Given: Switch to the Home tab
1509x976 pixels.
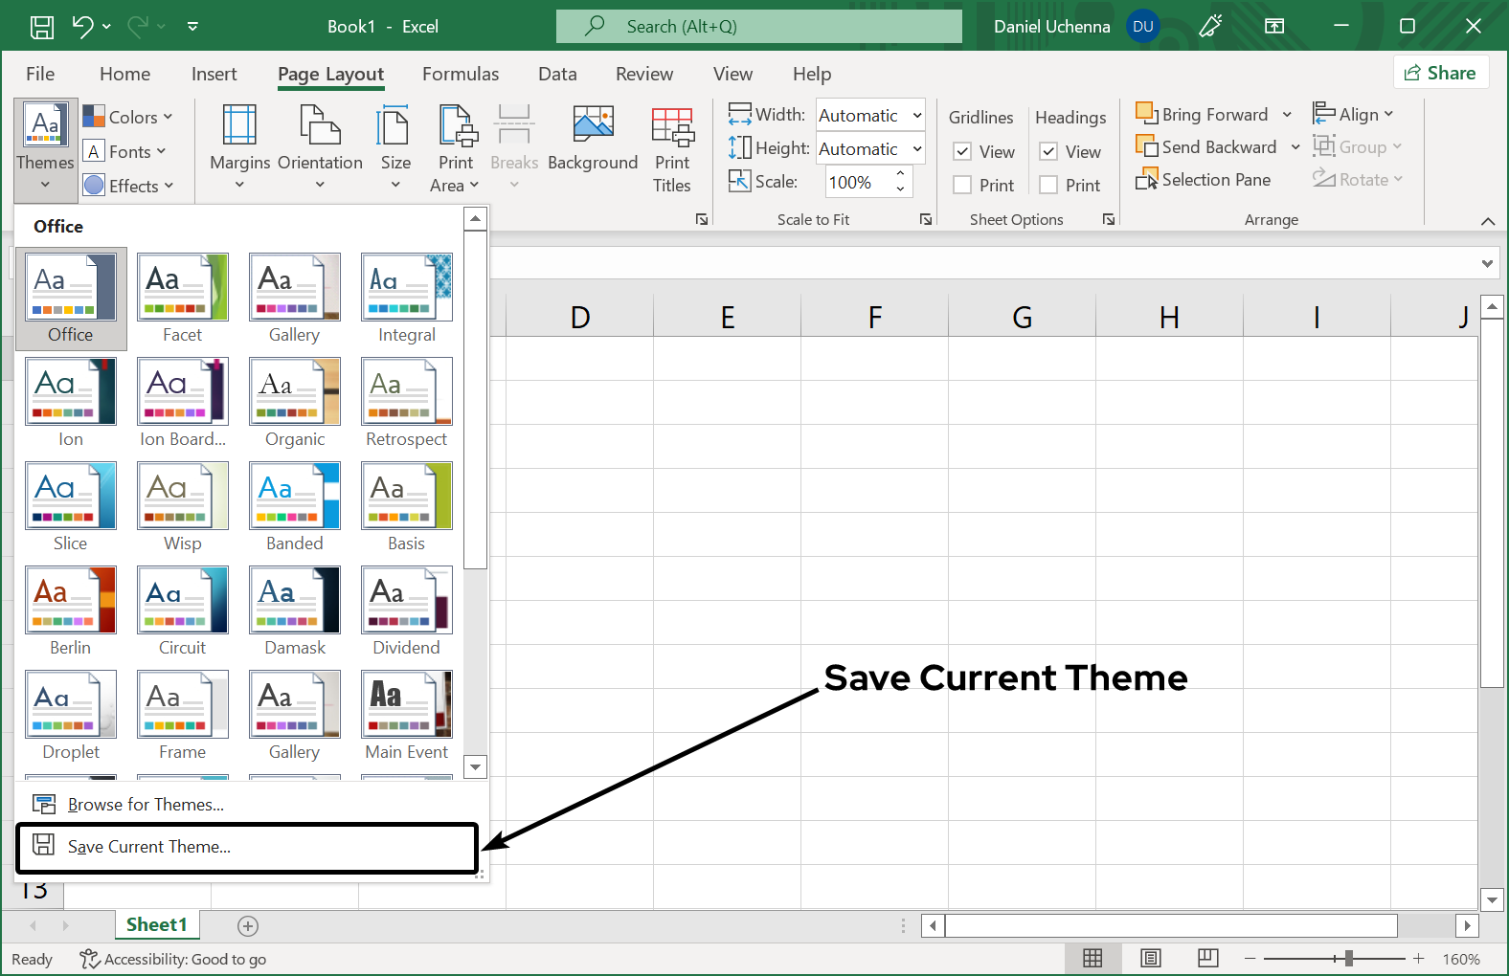Looking at the screenshot, I should tap(124, 74).
